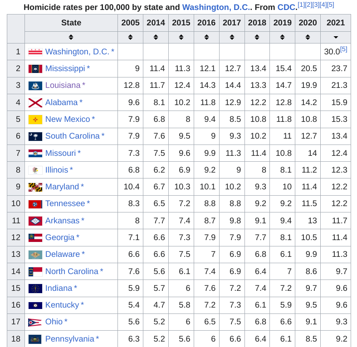Click the Indiana state flag icon
Screen dimensions: 357x347
[x=35, y=289]
